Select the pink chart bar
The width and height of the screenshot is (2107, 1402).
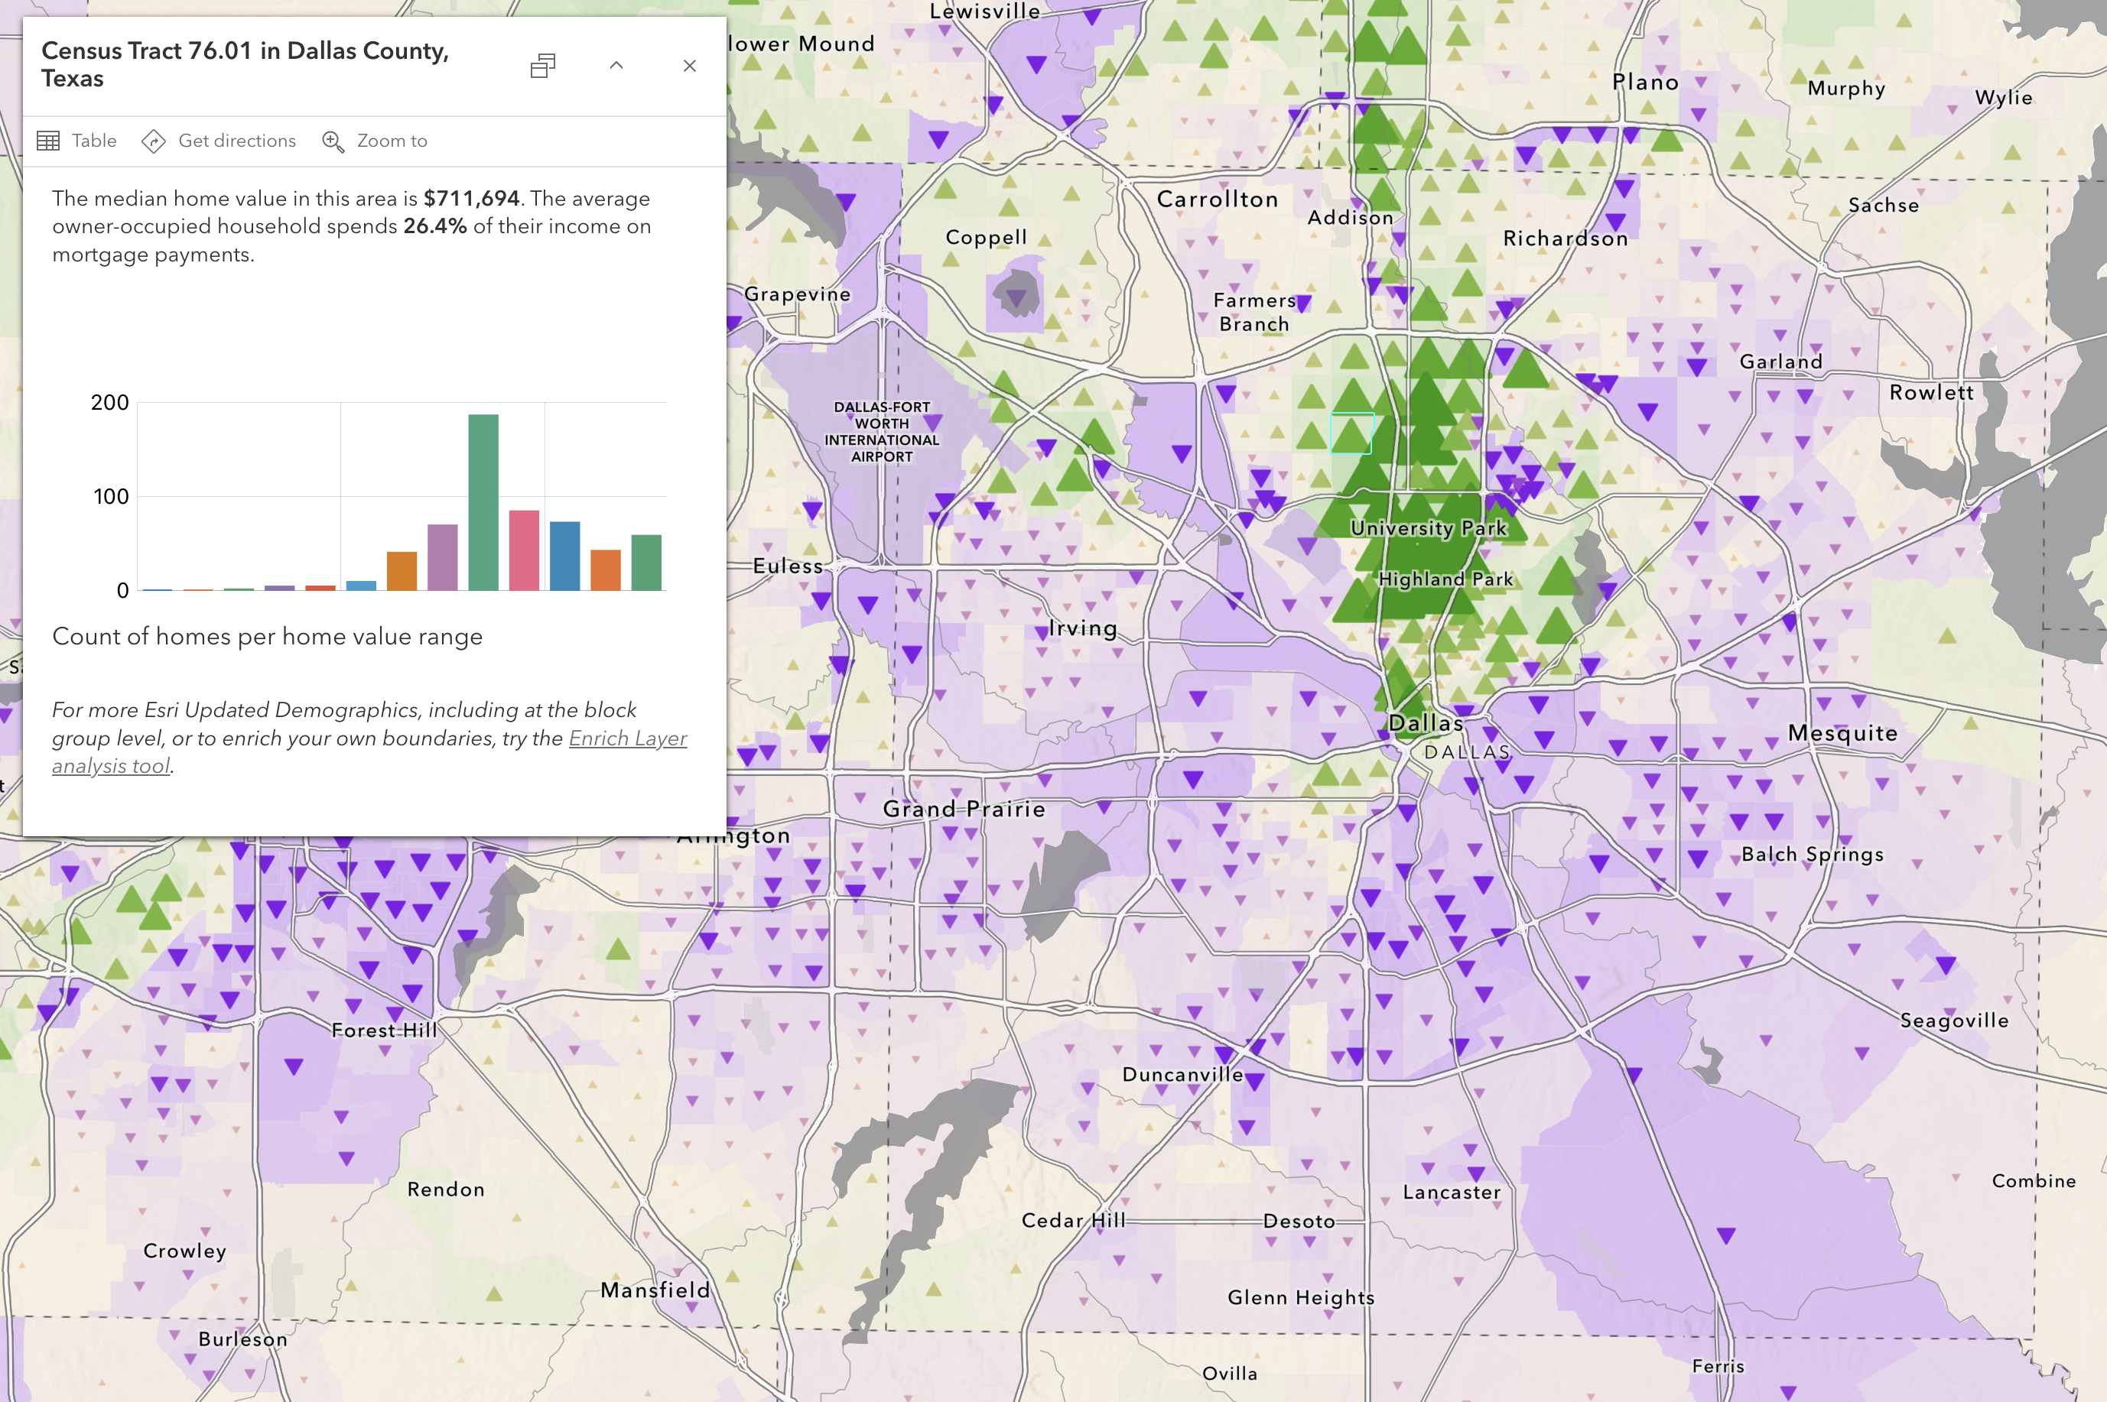524,550
